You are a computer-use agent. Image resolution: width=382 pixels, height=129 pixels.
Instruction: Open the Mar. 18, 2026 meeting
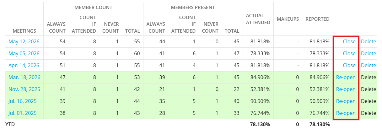pyautogui.click(x=24, y=77)
